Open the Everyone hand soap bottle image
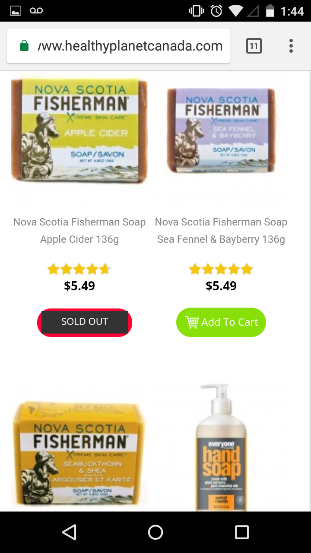Screen dimensions: 311x553 click(x=221, y=449)
